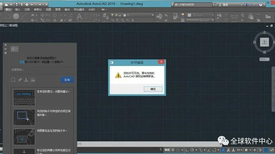Click the Undo arrow in quick access toolbar
The width and height of the screenshot is (275, 154).
(32, 5)
